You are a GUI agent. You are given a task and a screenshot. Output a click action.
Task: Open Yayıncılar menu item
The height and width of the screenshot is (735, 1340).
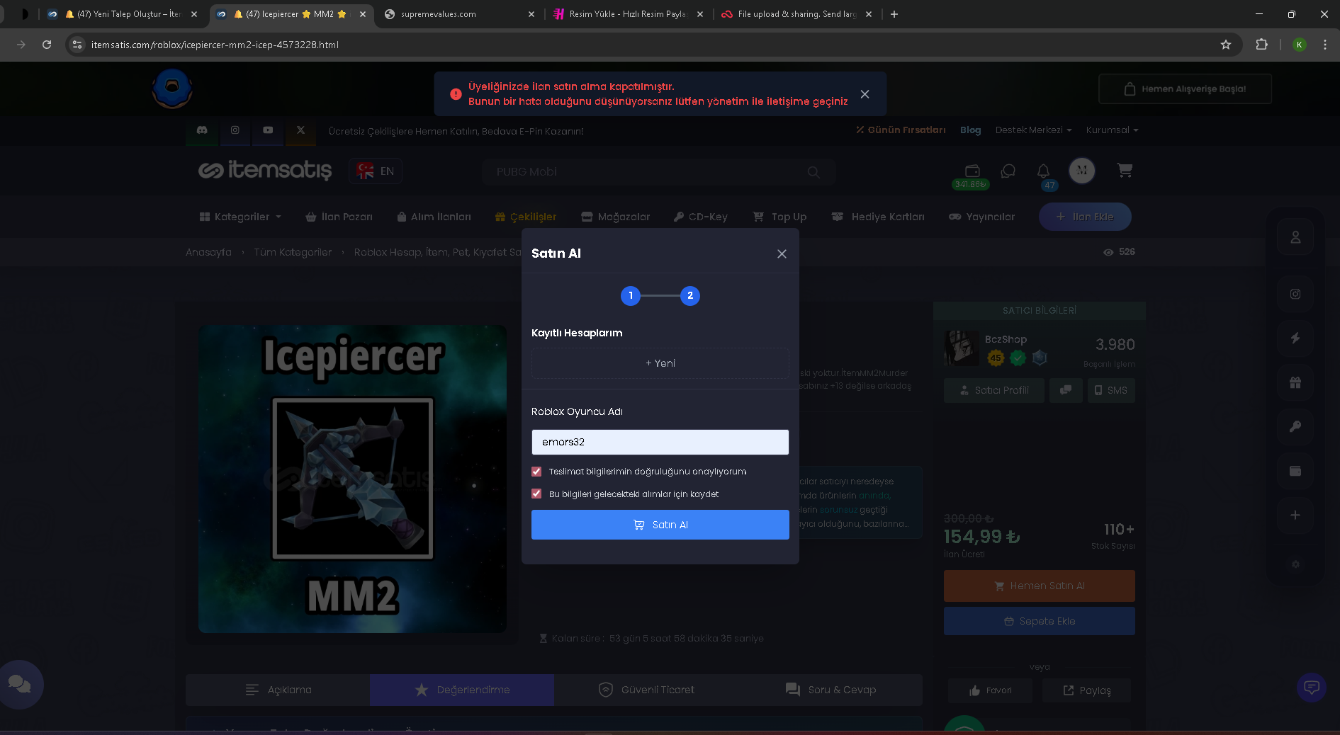pyautogui.click(x=981, y=217)
